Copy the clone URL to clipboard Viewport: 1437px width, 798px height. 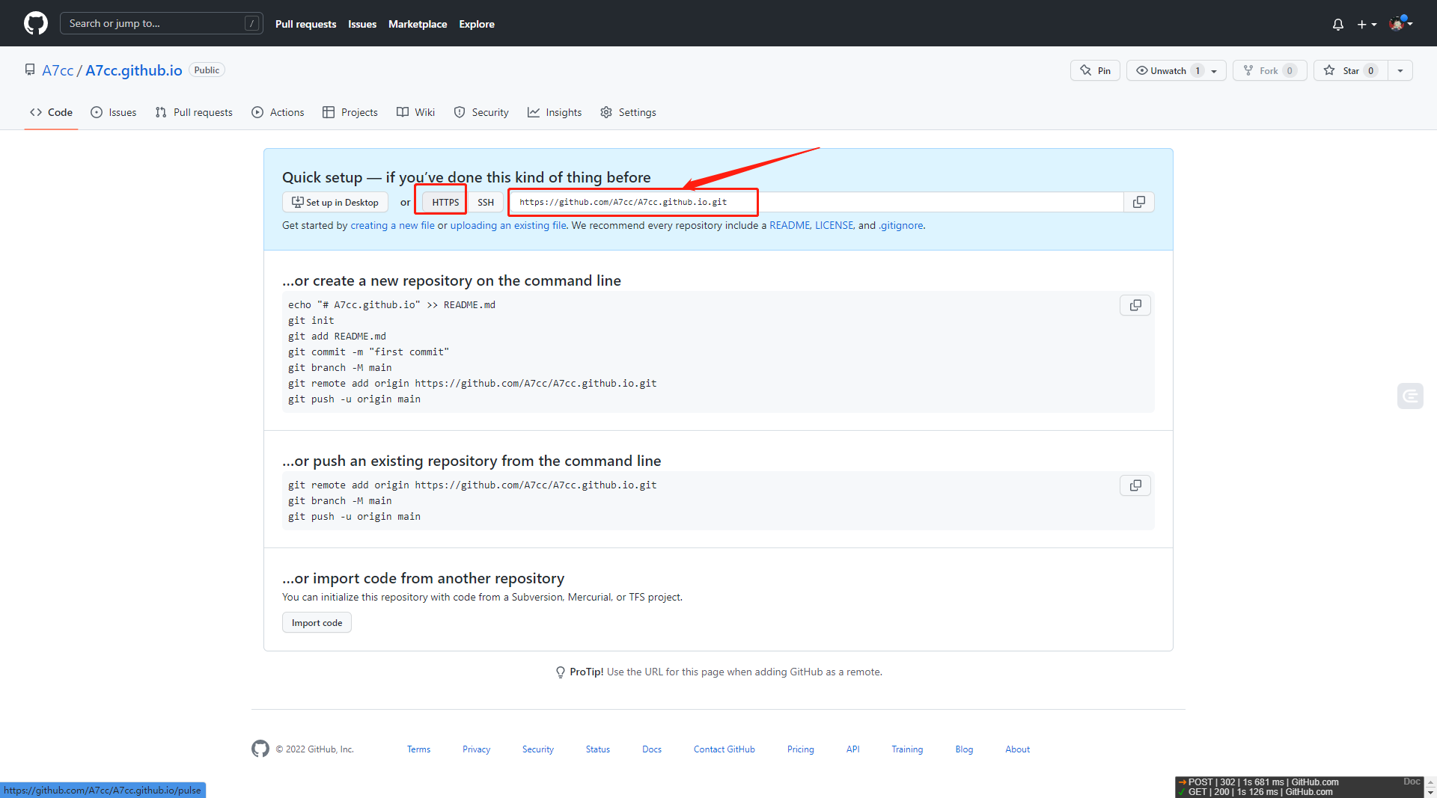click(1139, 202)
